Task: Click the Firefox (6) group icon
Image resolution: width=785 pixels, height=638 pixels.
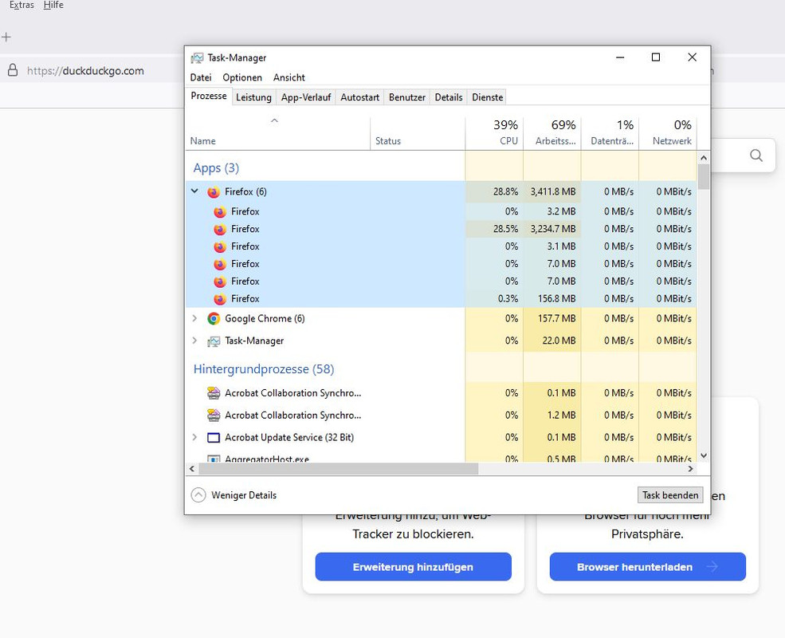Action: pyautogui.click(x=214, y=192)
